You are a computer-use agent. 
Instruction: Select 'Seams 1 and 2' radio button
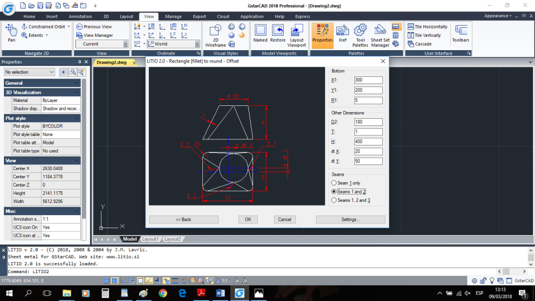(x=348, y=191)
